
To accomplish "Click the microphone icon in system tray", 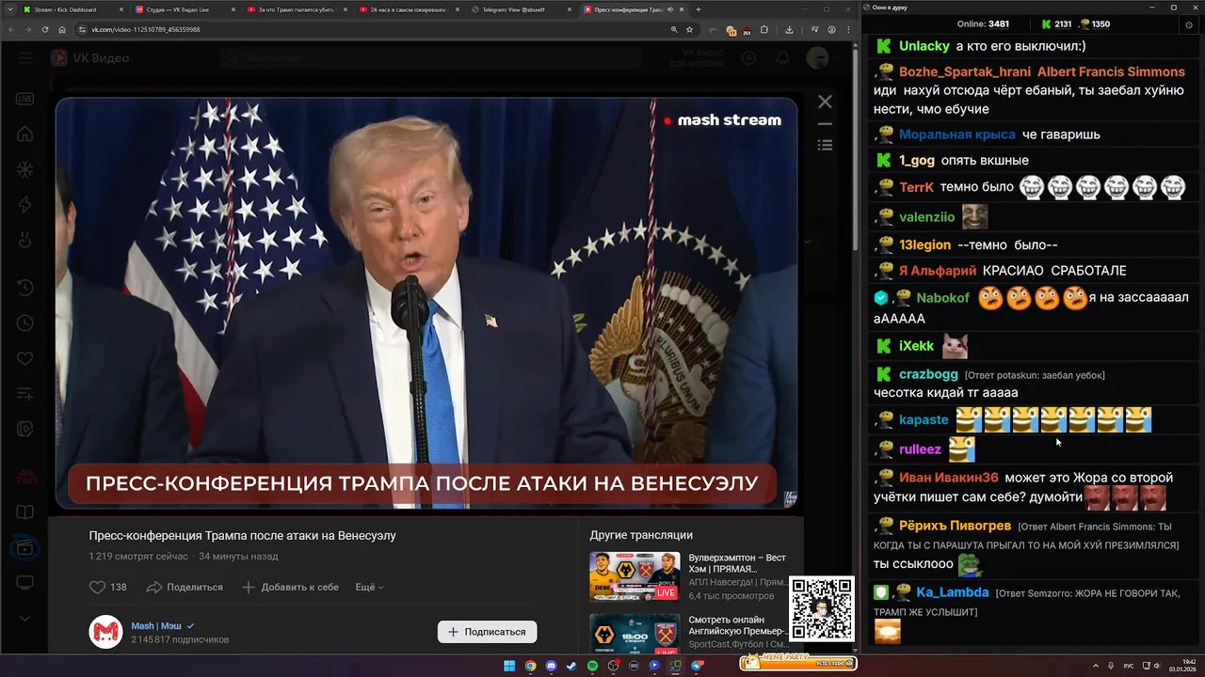I will tap(1111, 666).
